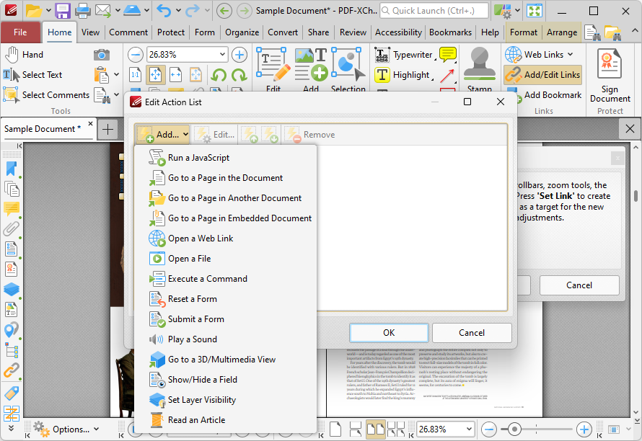This screenshot has height=441, width=642.
Task: Click the Save icon in quick toolbar
Action: coord(62,11)
